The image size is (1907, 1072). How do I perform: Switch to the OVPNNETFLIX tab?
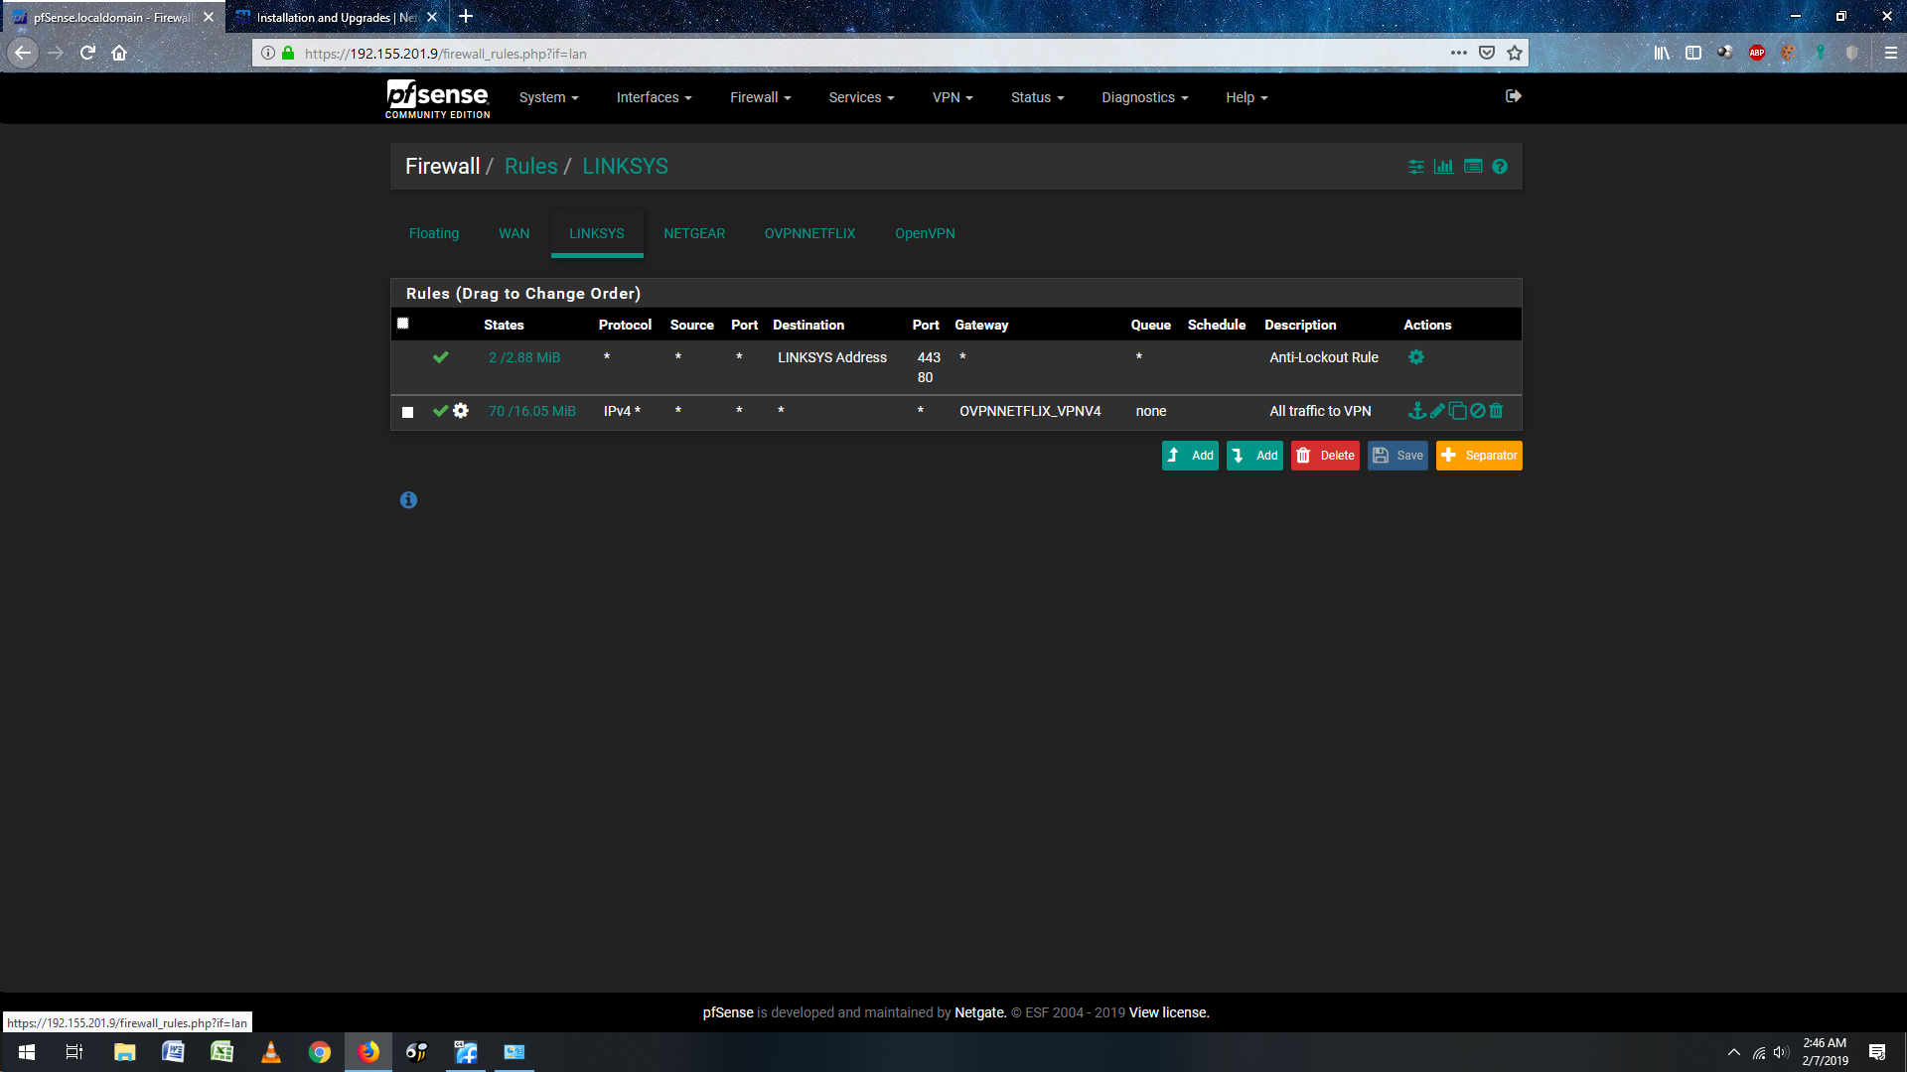point(809,233)
